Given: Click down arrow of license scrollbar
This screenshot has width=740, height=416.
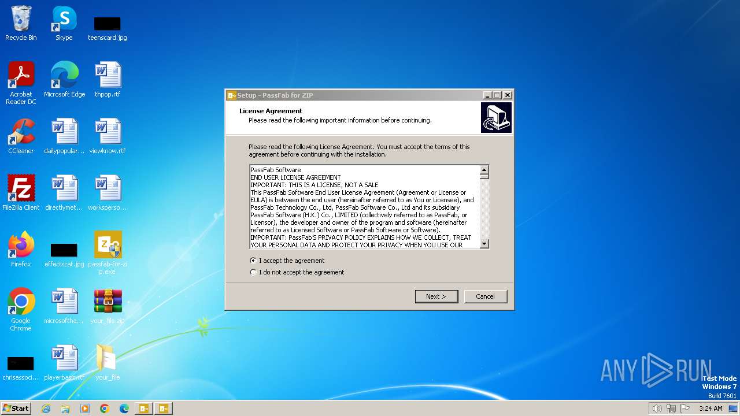Looking at the screenshot, I should [x=484, y=244].
